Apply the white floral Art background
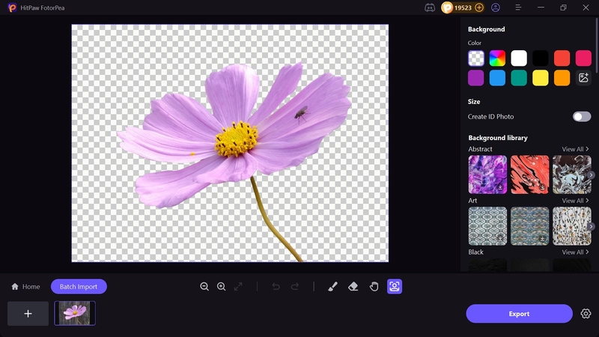The width and height of the screenshot is (599, 337). pyautogui.click(x=572, y=226)
